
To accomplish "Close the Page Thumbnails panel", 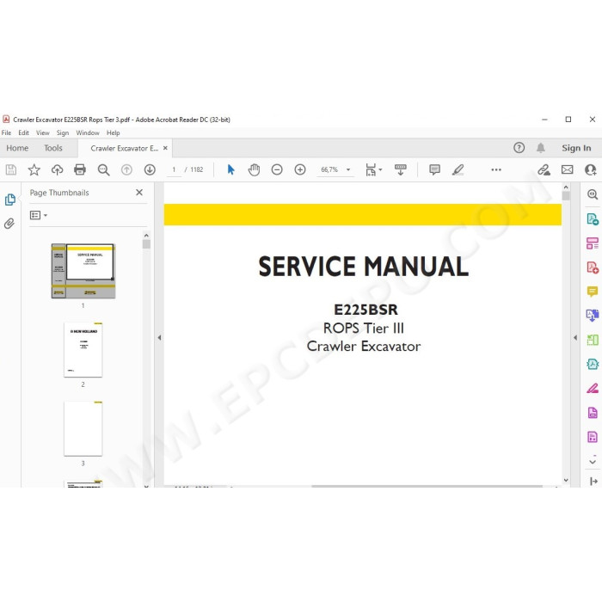I will pyautogui.click(x=139, y=193).
